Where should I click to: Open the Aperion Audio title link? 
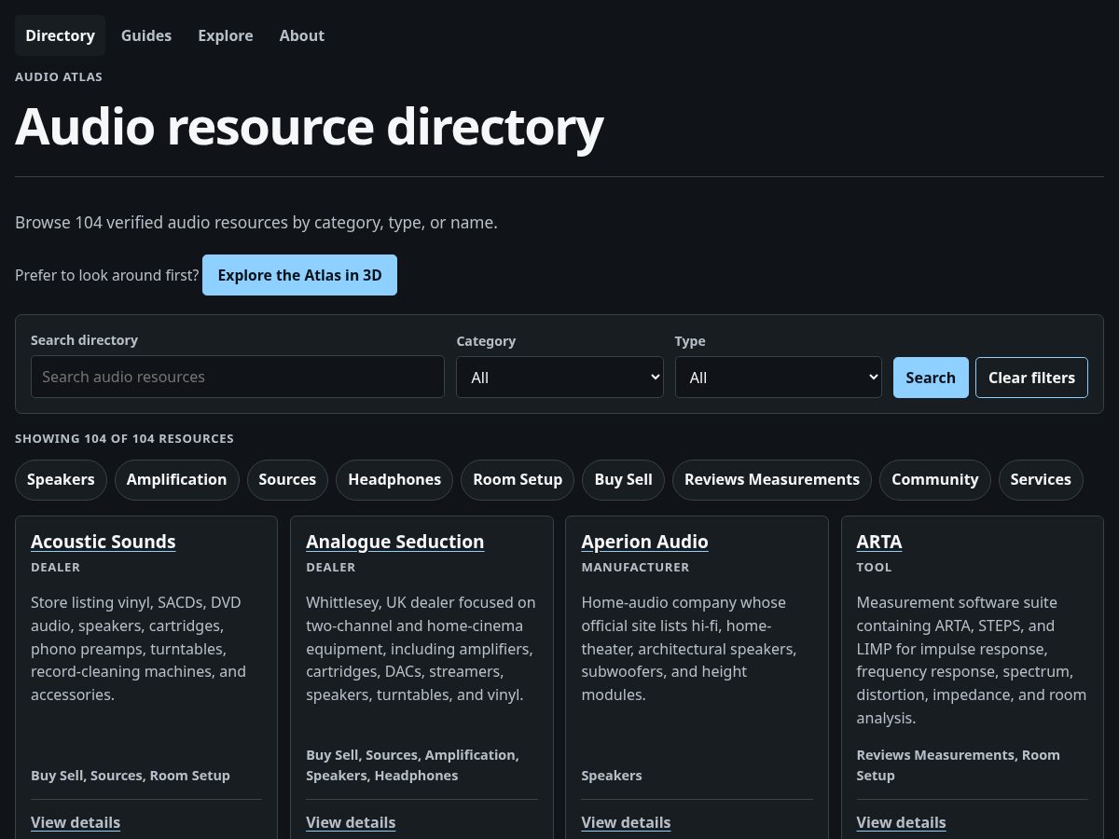tap(645, 542)
